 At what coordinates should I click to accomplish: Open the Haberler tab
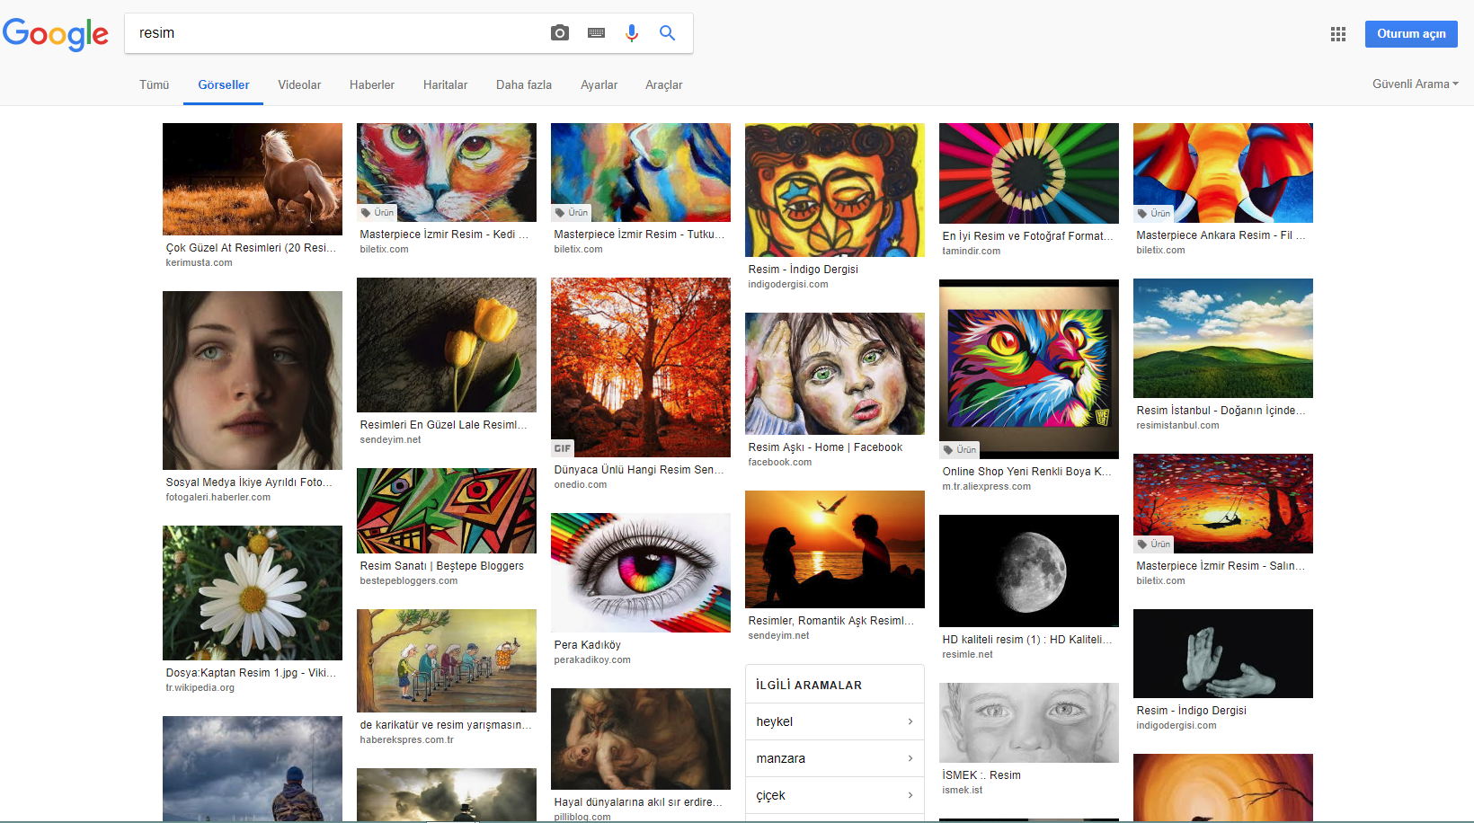pos(372,85)
